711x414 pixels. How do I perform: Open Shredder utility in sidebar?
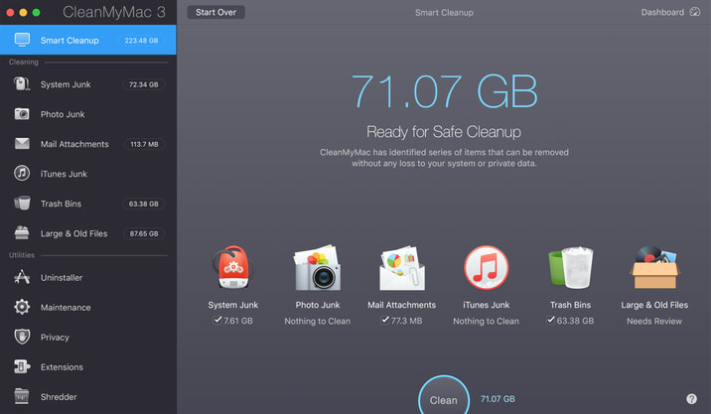pyautogui.click(x=88, y=397)
